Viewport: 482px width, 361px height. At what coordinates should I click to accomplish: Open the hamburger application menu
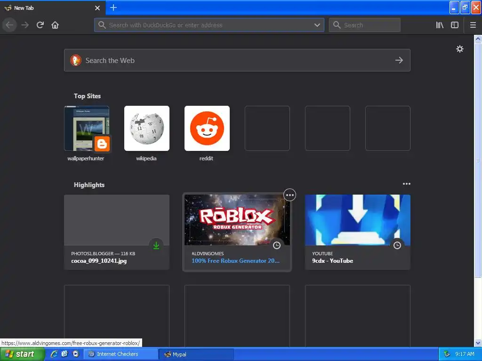(x=473, y=25)
